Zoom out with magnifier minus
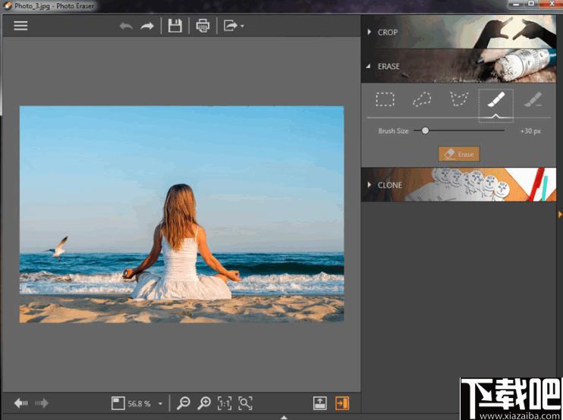 point(184,403)
